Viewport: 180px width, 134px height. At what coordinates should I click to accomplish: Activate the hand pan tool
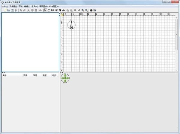pos(49,10)
